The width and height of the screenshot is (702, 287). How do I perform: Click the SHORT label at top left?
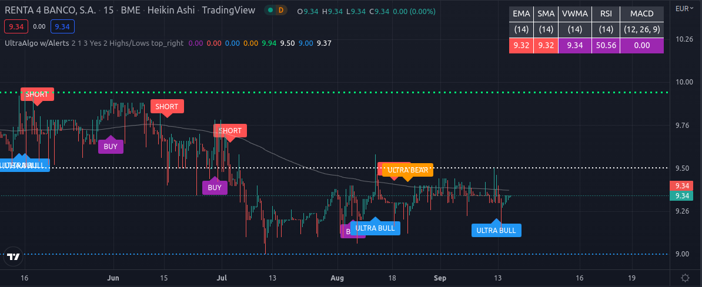point(36,94)
